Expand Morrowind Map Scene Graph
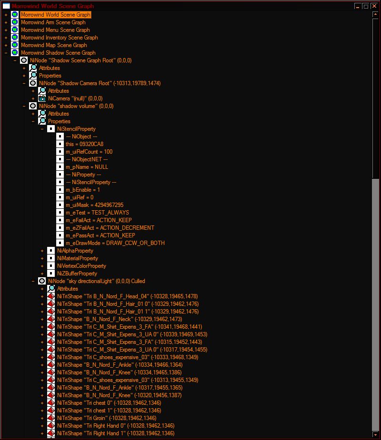381x440 pixels. point(6,45)
